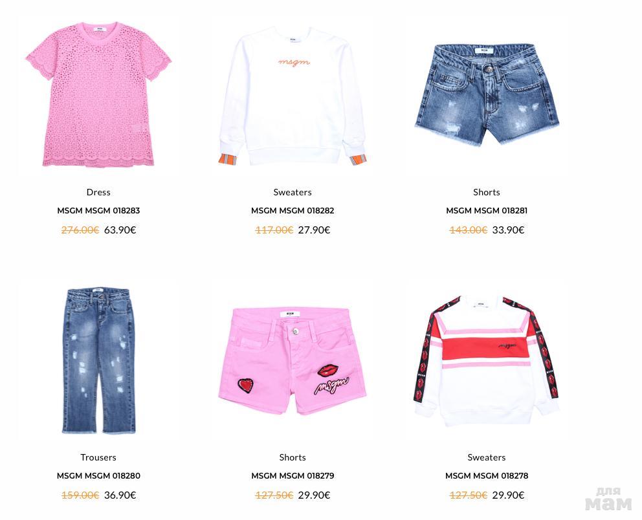Click the MSGM MSGM 018279 product title
642x520 pixels.
click(x=293, y=476)
